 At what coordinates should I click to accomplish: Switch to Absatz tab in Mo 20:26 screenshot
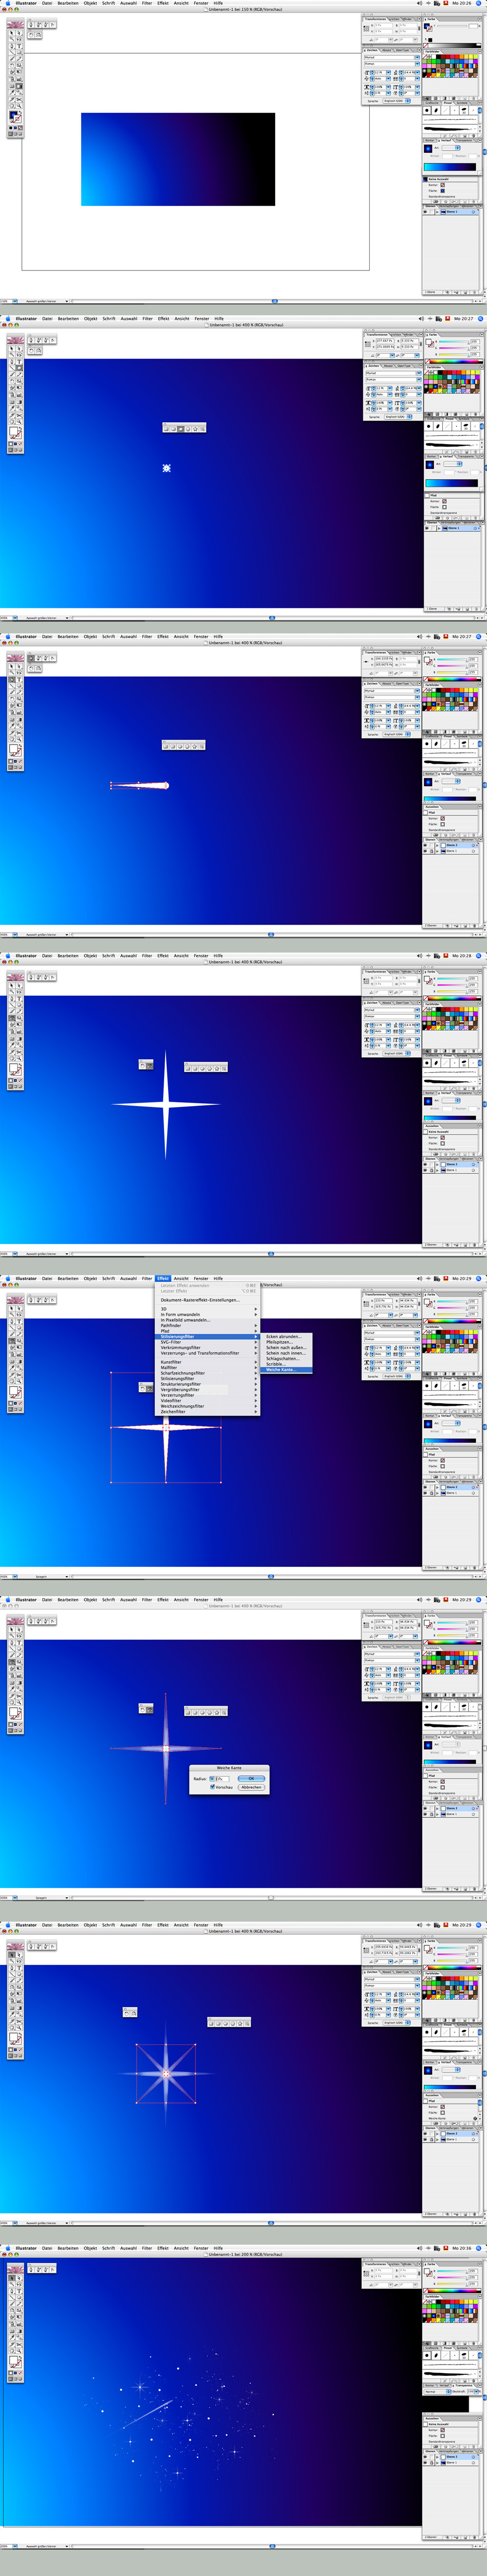[387, 49]
